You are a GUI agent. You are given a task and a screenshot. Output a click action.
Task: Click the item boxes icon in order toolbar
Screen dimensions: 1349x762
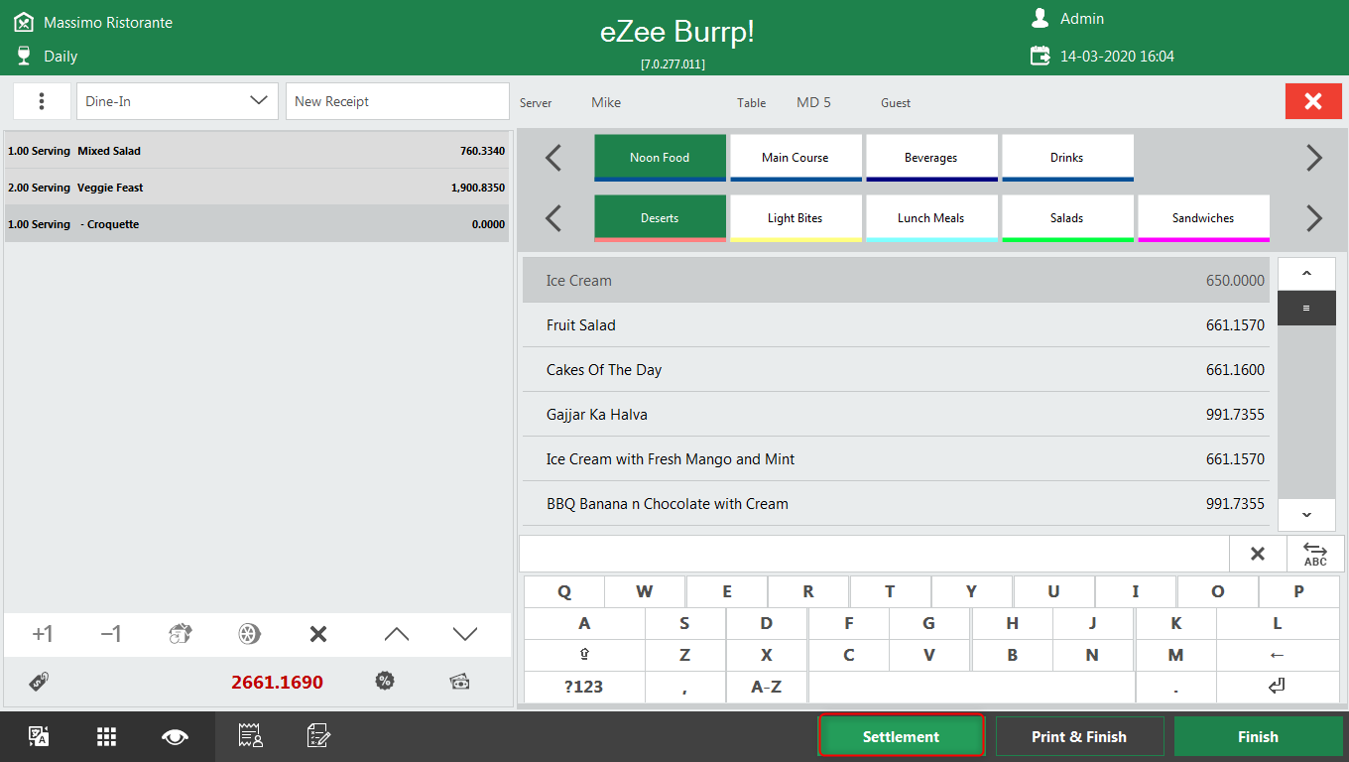coord(180,634)
